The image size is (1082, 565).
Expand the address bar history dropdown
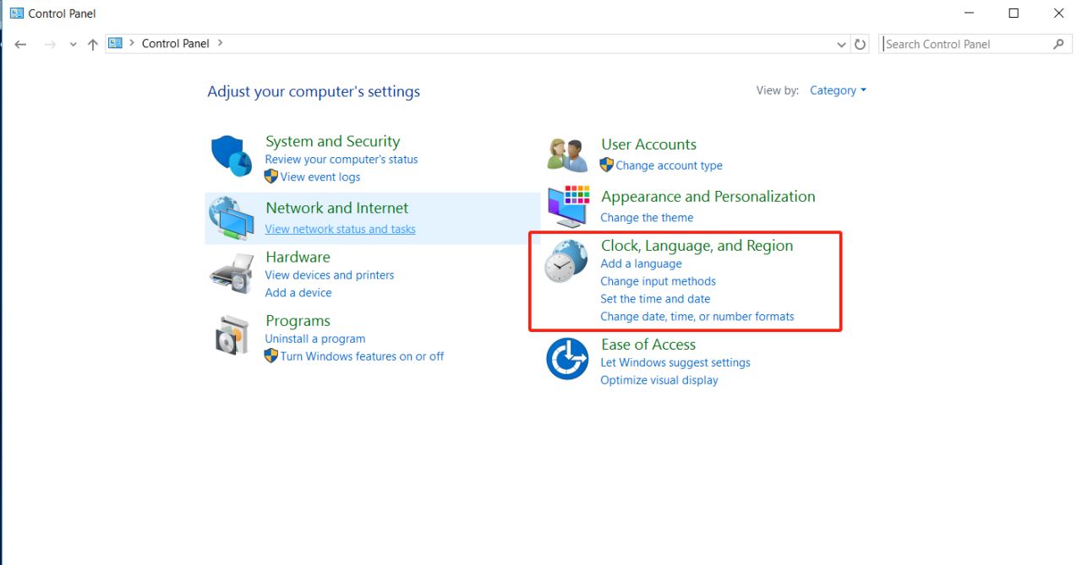[x=842, y=44]
